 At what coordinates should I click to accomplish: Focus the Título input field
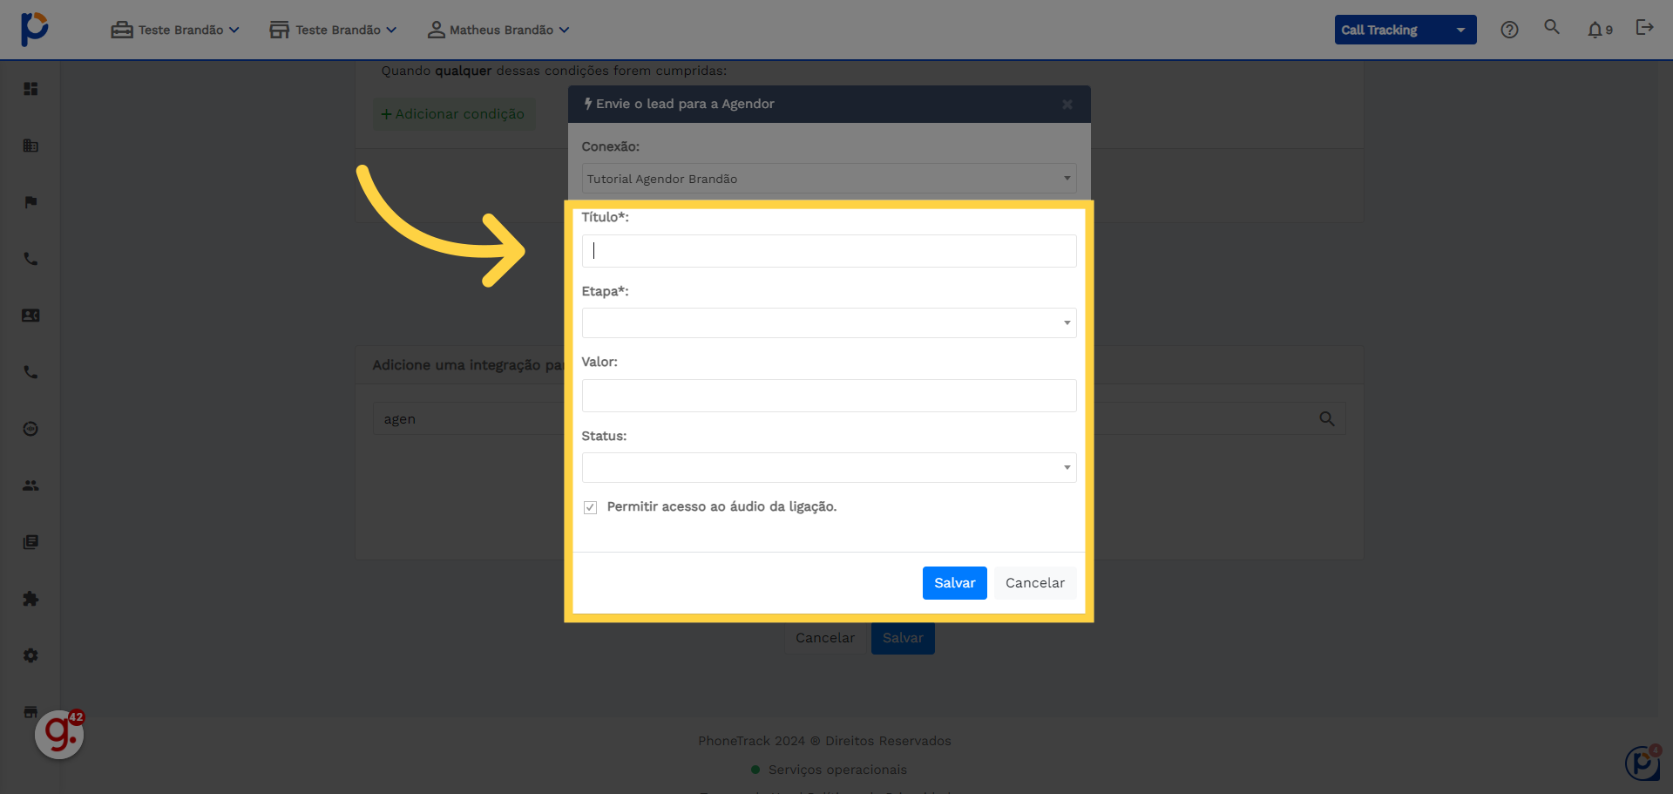[x=829, y=251]
